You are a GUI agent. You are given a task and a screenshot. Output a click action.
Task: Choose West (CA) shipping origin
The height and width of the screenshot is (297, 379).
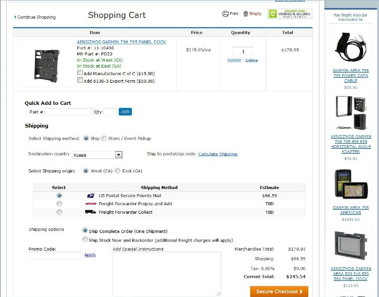pyautogui.click(x=85, y=171)
